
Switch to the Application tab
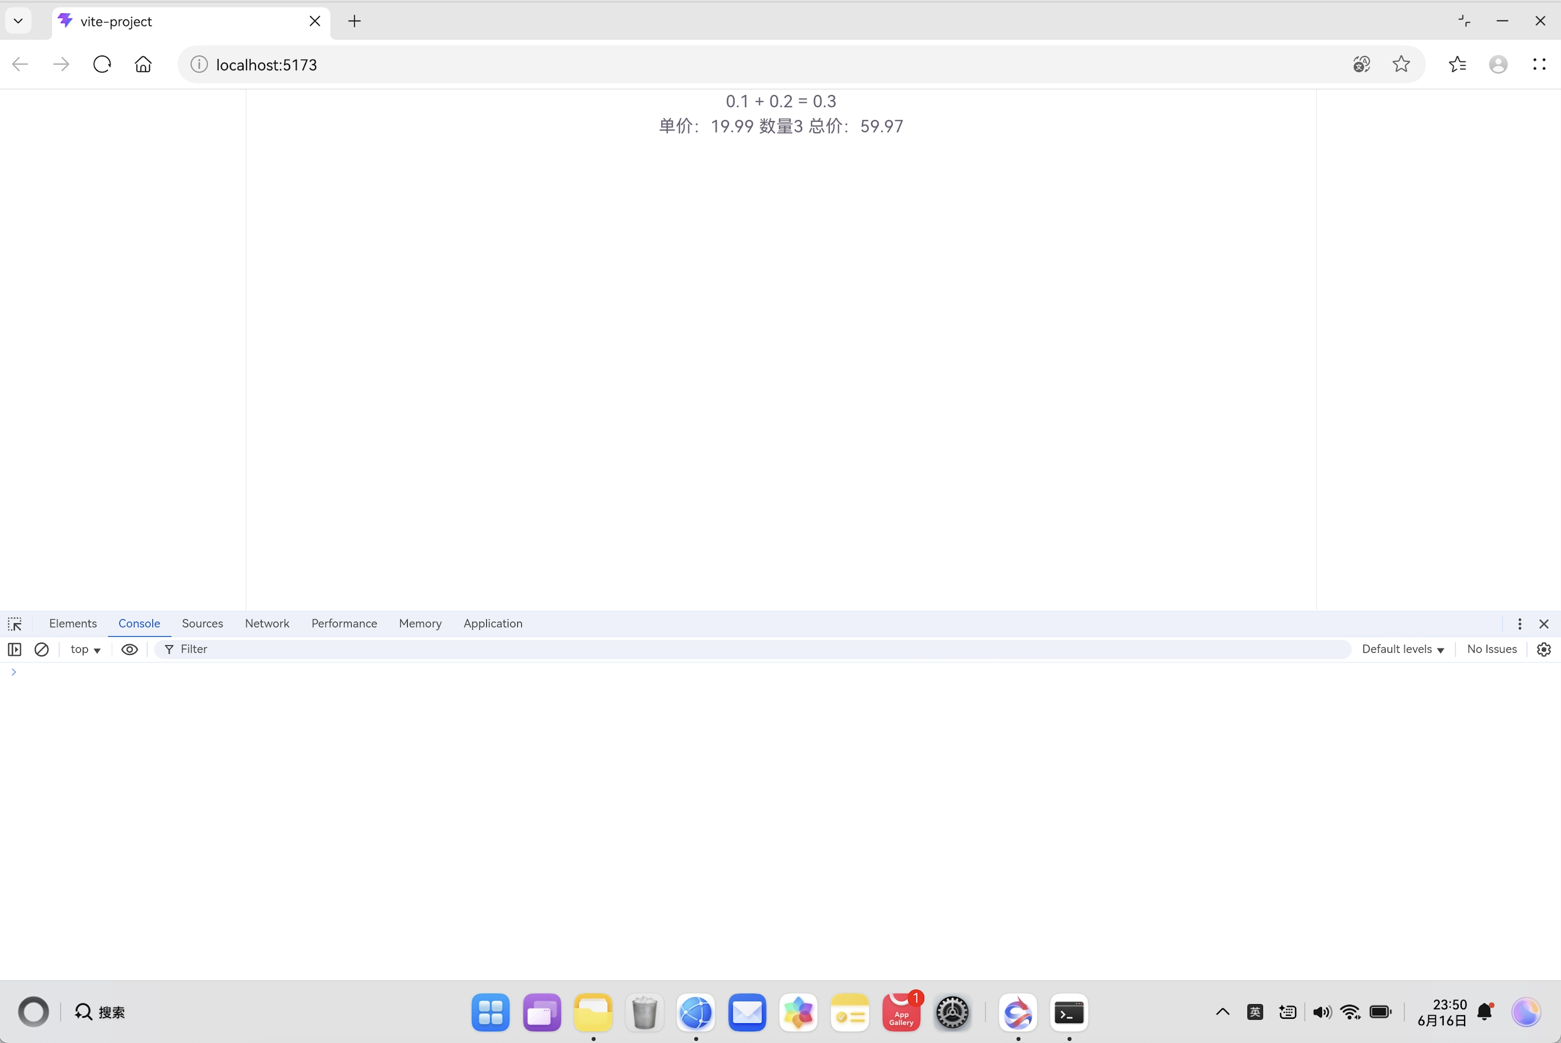click(x=492, y=624)
